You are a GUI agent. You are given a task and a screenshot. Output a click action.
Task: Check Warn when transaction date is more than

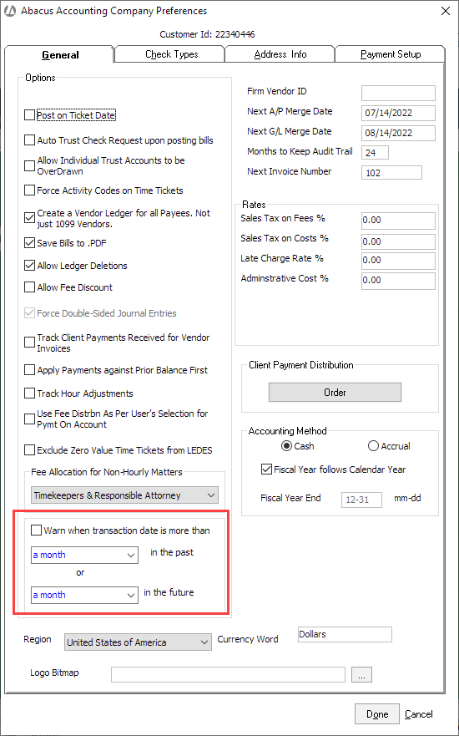click(36, 530)
